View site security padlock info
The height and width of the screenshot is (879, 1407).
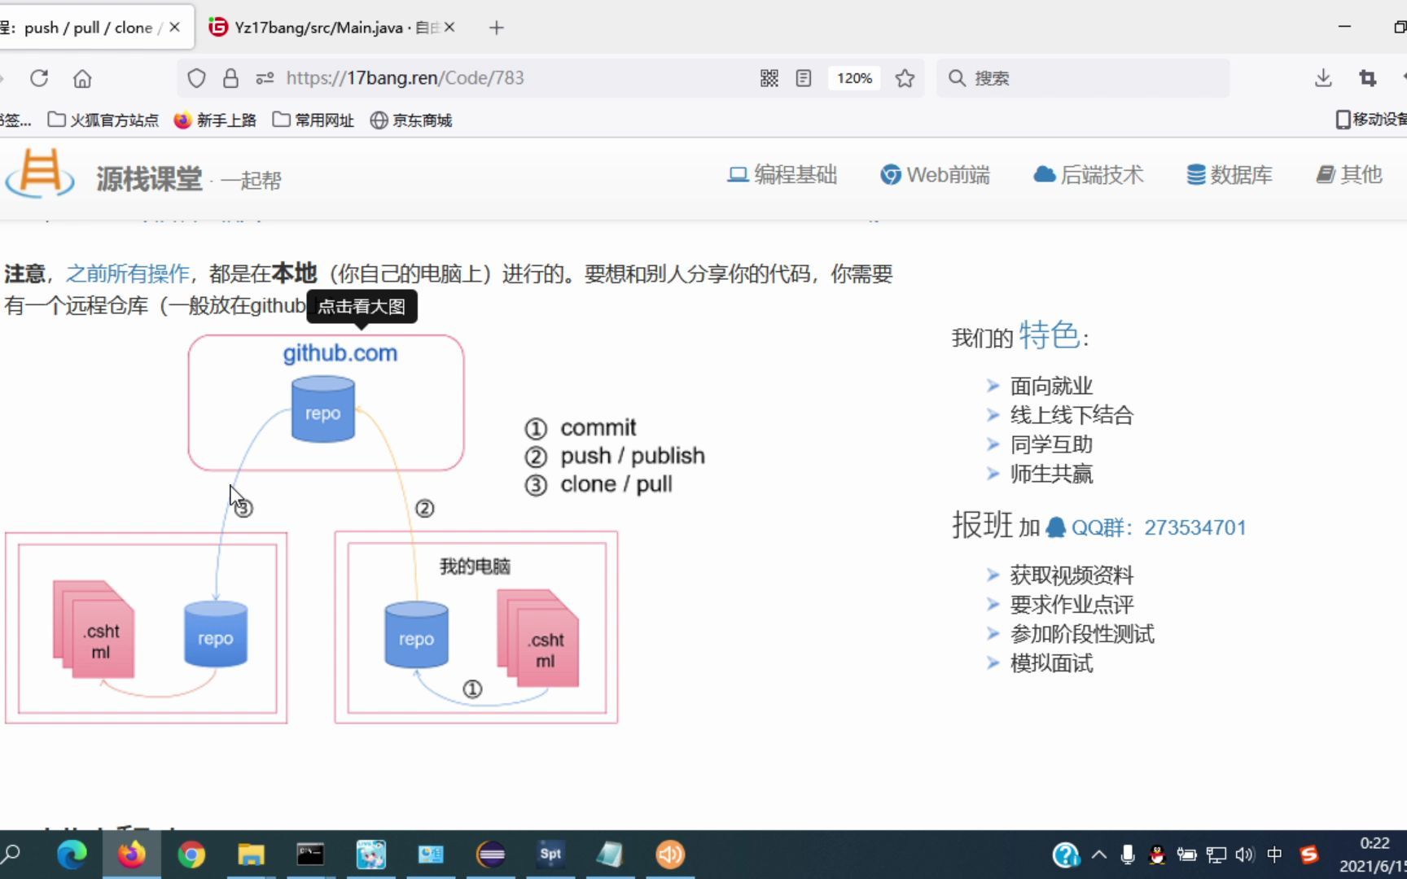tap(231, 78)
